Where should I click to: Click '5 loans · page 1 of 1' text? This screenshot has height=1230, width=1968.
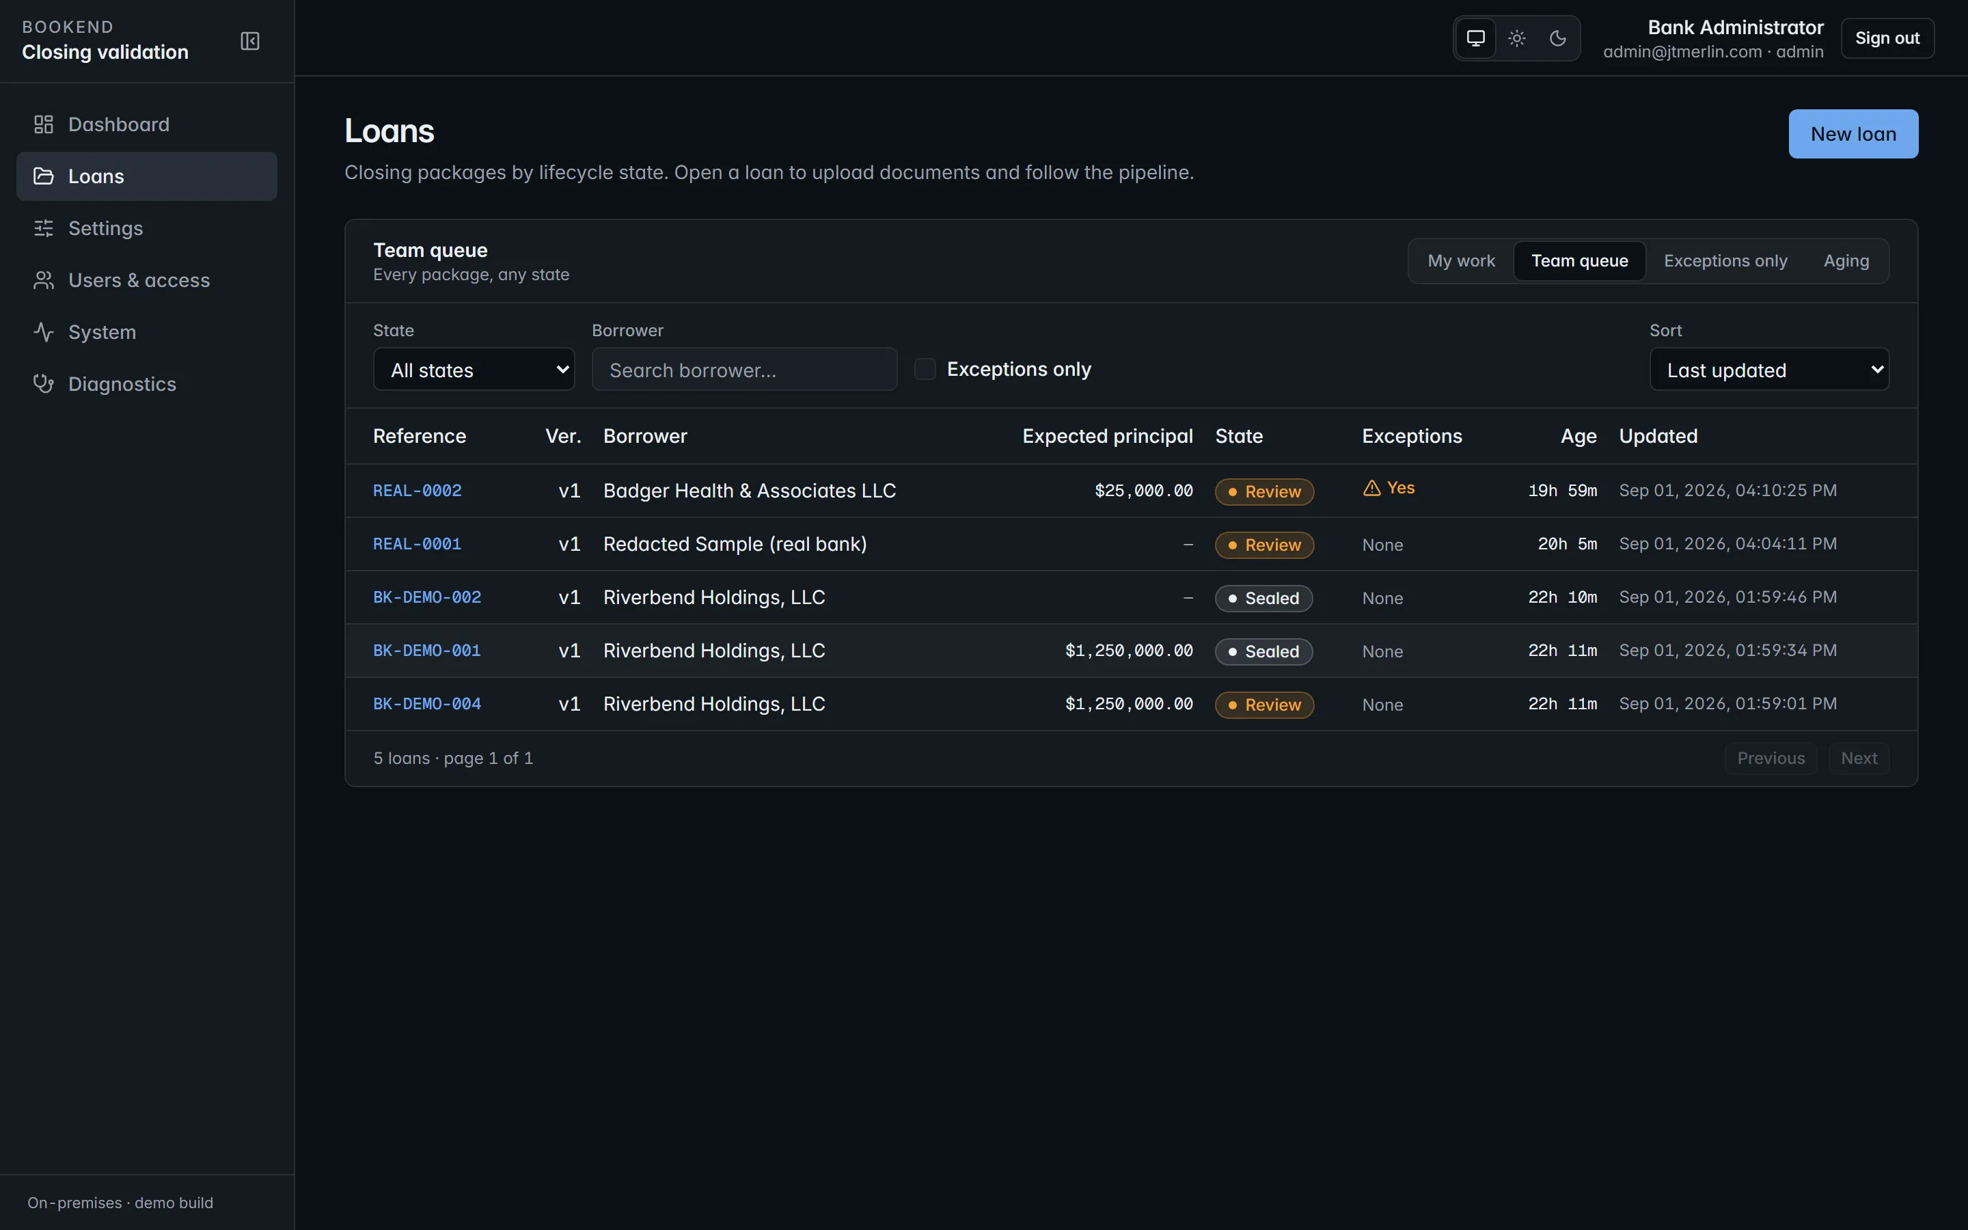pyautogui.click(x=453, y=758)
